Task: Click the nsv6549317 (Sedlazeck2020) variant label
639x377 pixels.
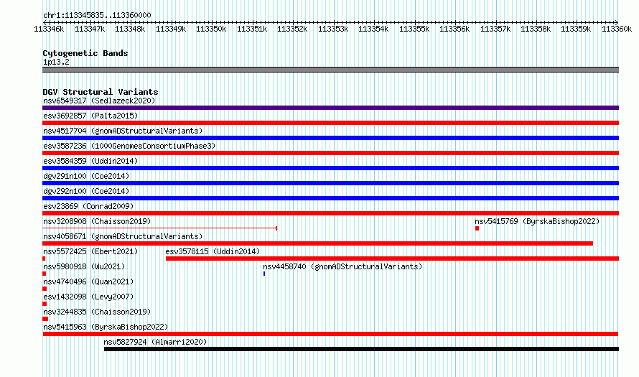Action: point(99,101)
